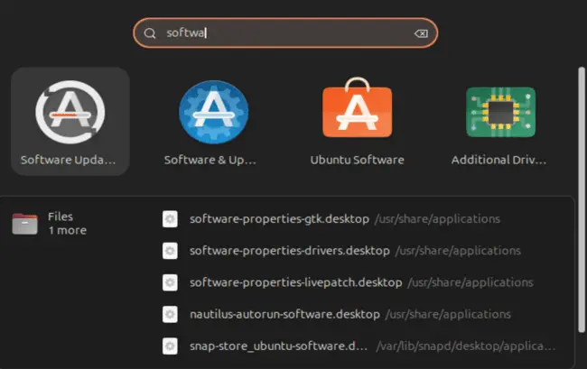This screenshot has height=369, width=587.
Task: Open the software-properties-livepatch.desktop file result
Action: pos(295,282)
